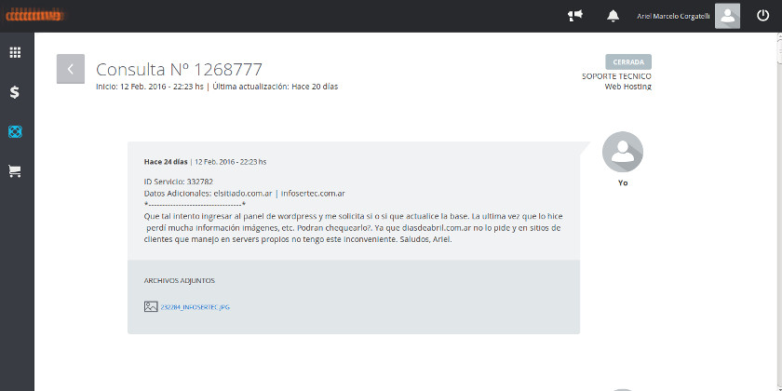Screen dimensions: 782x391
Task: Open the shopping cart in sidebar
Action: pyautogui.click(x=15, y=171)
